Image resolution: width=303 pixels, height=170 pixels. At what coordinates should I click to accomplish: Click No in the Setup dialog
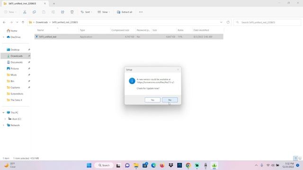click(170, 100)
